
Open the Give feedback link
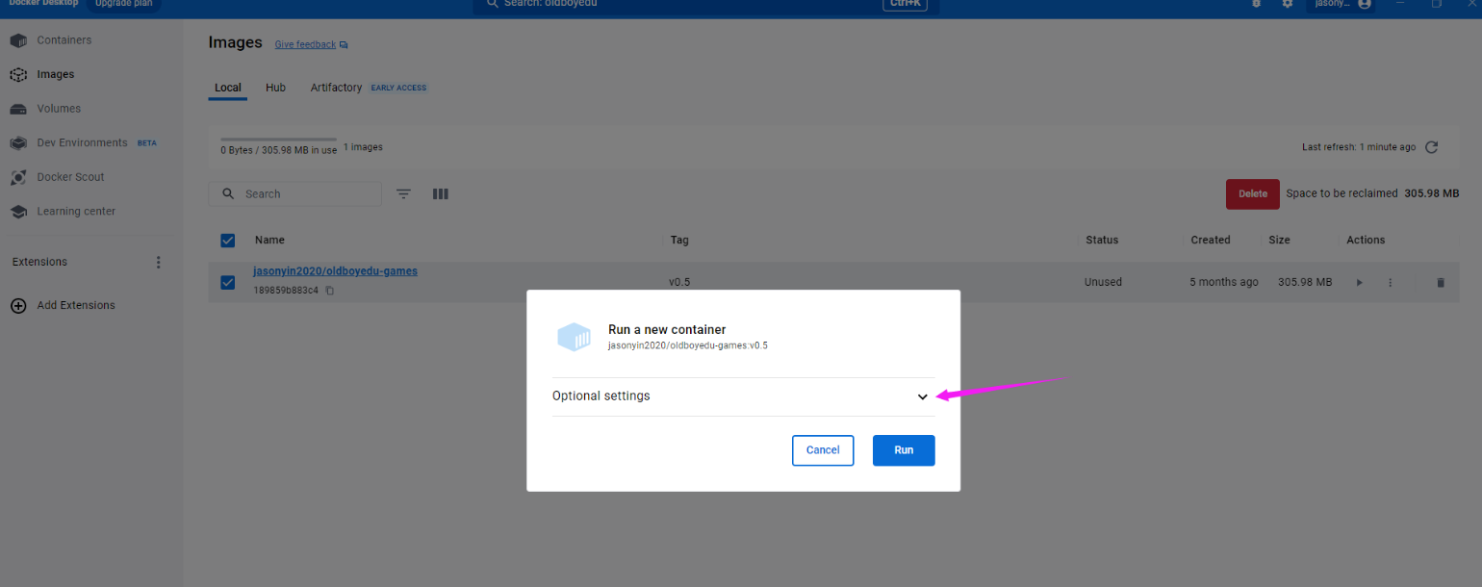(x=305, y=44)
